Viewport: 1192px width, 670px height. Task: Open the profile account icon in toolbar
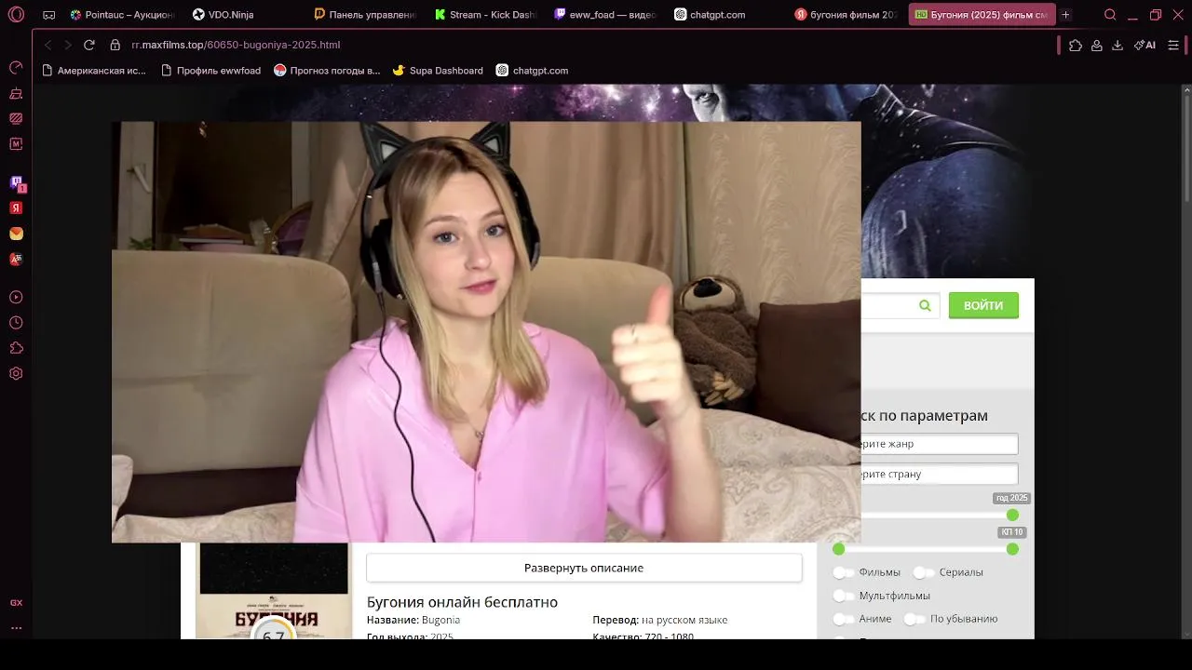click(1097, 45)
